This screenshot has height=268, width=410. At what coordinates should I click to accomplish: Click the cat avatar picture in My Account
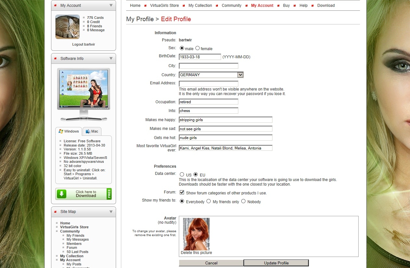pyautogui.click(x=67, y=27)
